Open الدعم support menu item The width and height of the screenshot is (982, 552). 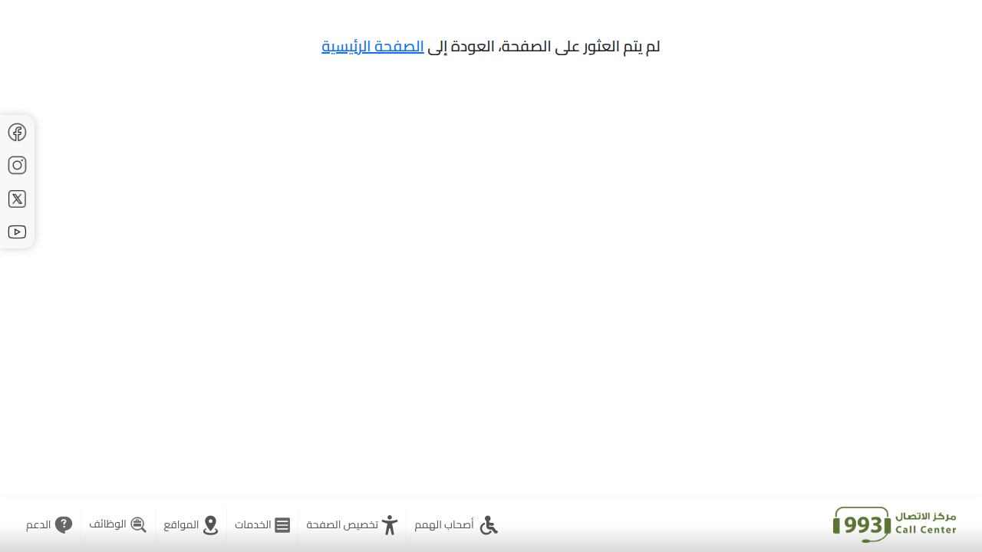point(38,525)
